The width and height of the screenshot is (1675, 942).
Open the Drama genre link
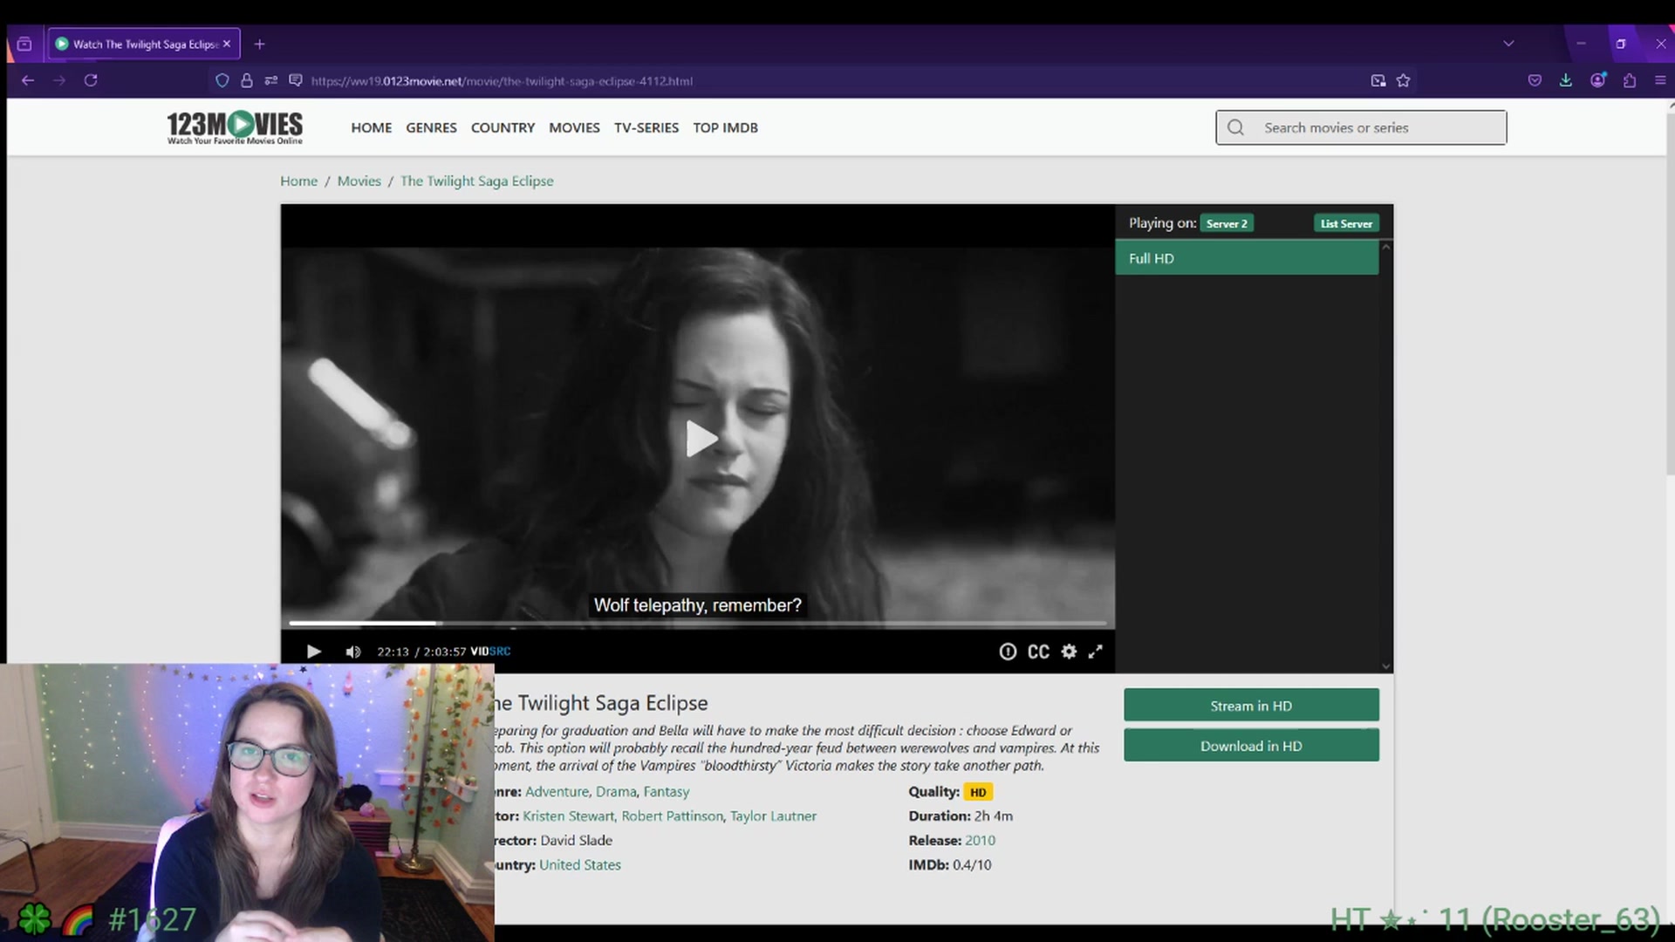tap(616, 791)
